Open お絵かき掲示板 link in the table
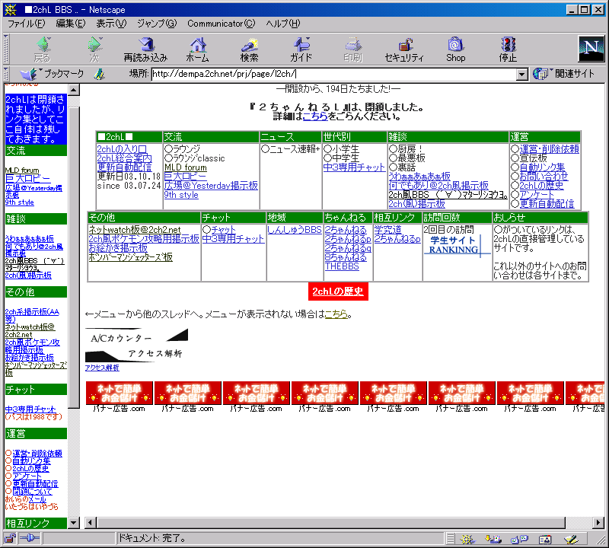609x548 pixels. (118, 248)
